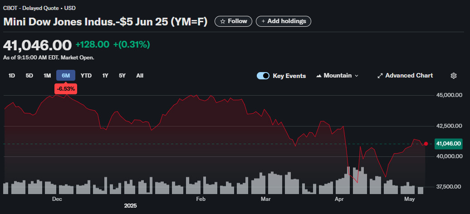Expand the Mountain chart style dropdown chevron

tap(357, 76)
